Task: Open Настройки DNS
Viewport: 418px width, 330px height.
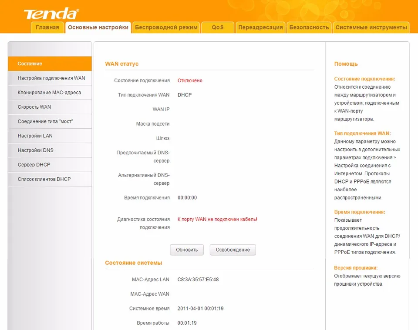Action: coord(50,150)
